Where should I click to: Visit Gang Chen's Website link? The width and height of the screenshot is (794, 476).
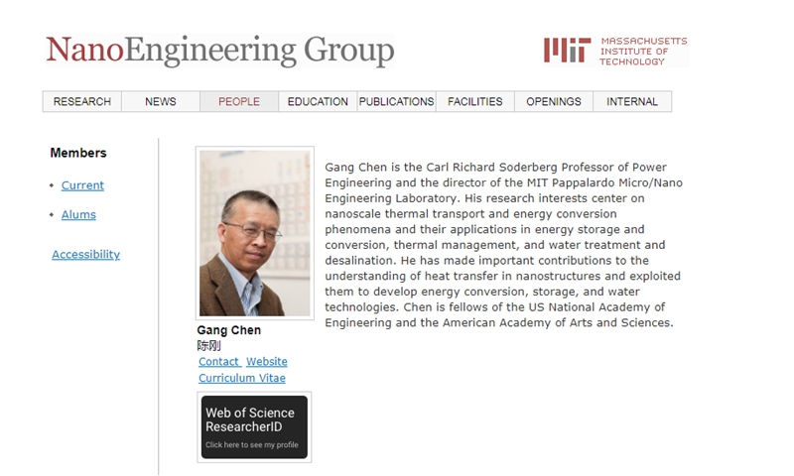(267, 362)
